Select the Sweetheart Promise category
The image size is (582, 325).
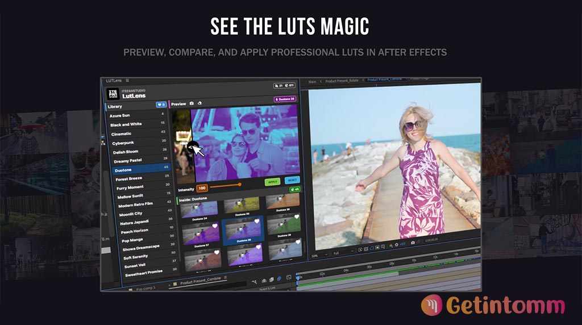coord(151,272)
